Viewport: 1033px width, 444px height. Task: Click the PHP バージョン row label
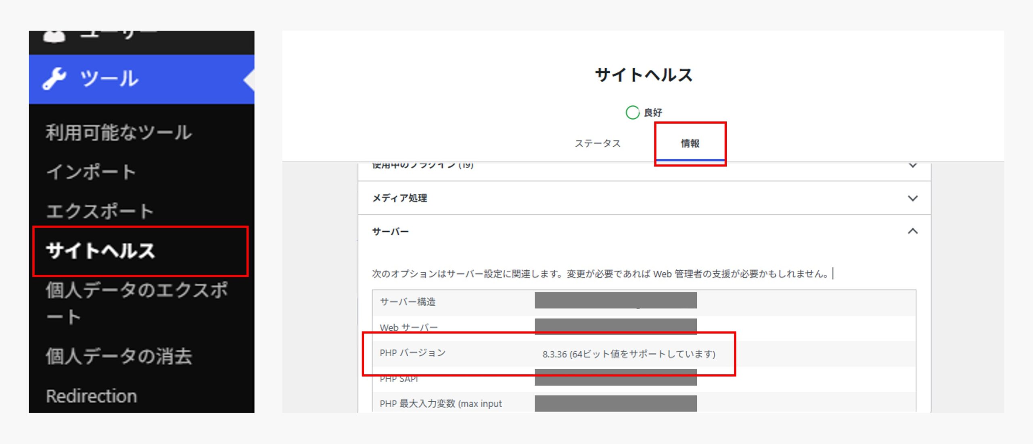[x=412, y=353]
